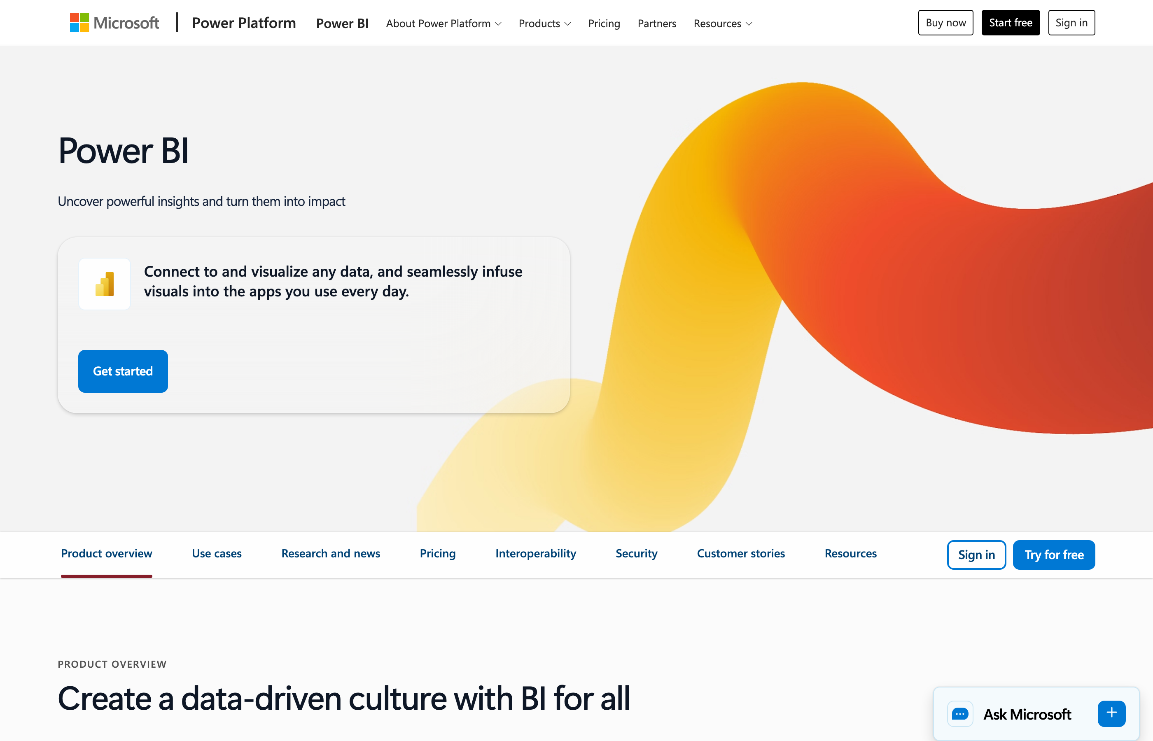
Task: Click the PRODUCT OVERVIEW label
Action: point(112,664)
